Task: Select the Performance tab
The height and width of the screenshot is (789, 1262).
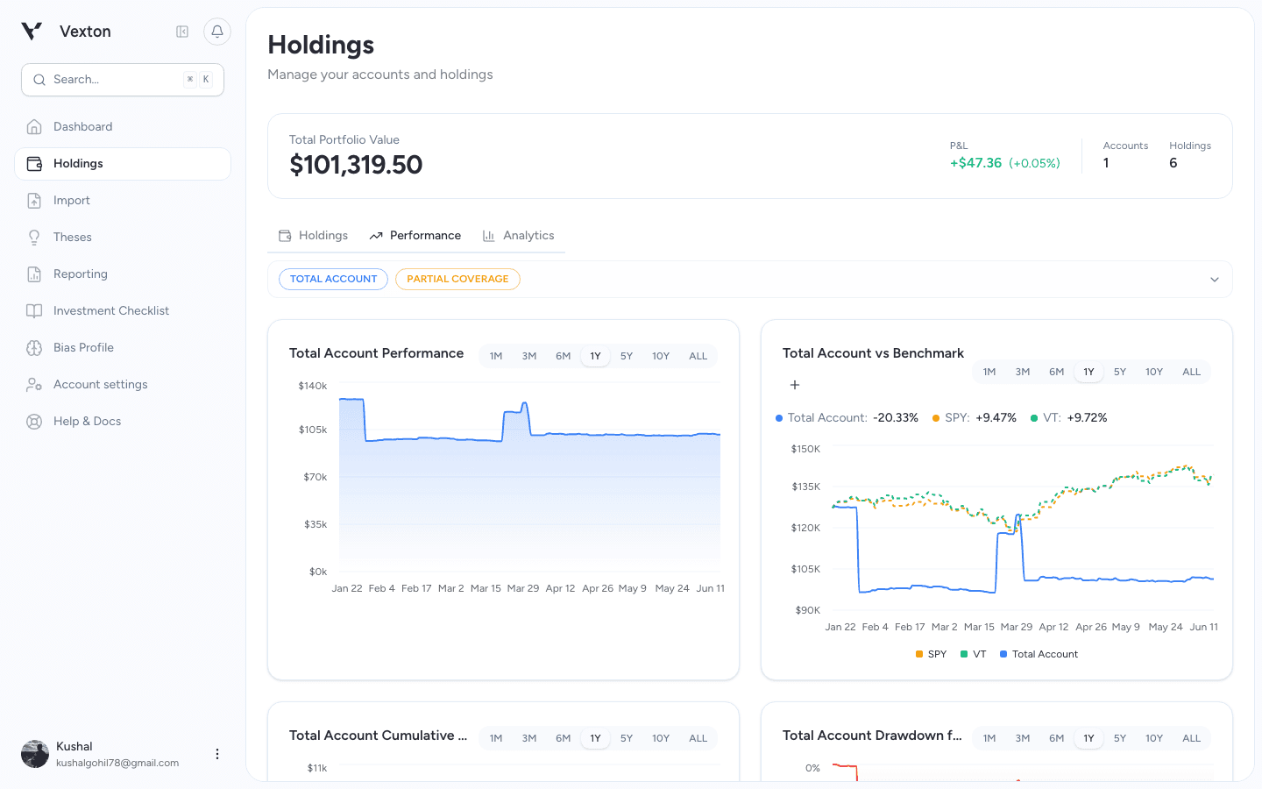Action: [x=415, y=236]
